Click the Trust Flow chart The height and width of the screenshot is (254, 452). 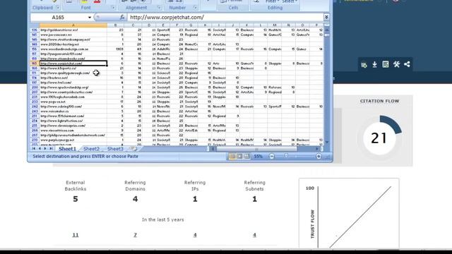point(349,213)
